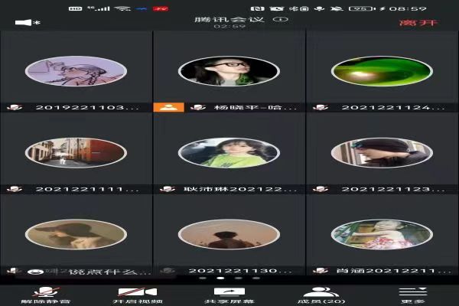Select the green avatar of 2021221124
The width and height of the screenshot is (459, 306).
click(382, 71)
